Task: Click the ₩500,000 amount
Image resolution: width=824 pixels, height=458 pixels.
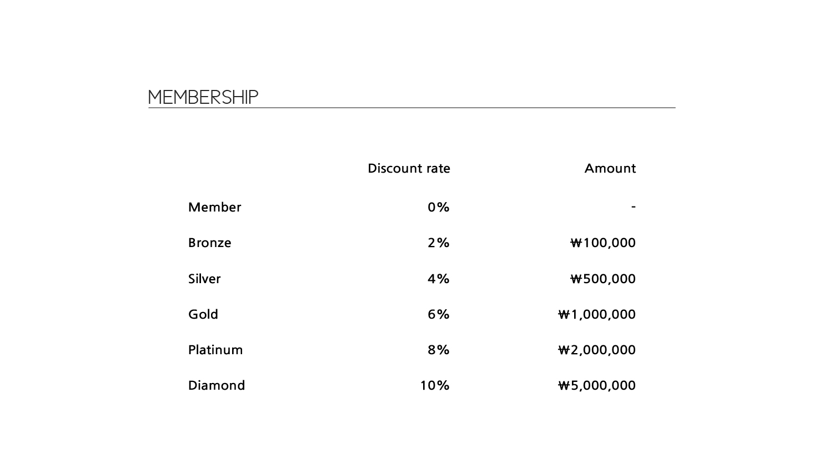Action: [603, 279]
